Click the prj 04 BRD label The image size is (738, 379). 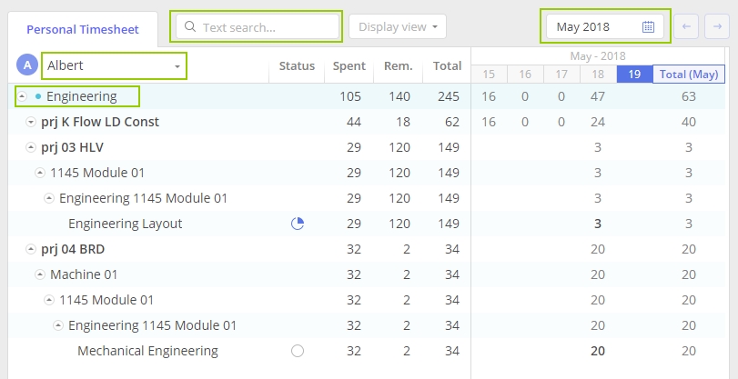73,249
